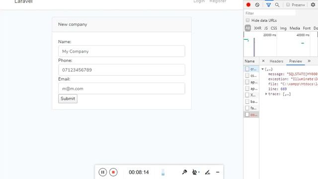Minimize the recorder toolbar
The height and width of the screenshot is (179, 318).
click(218, 172)
